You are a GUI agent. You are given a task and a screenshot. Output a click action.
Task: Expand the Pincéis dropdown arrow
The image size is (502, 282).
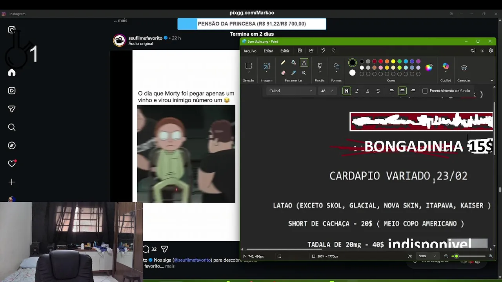click(320, 72)
